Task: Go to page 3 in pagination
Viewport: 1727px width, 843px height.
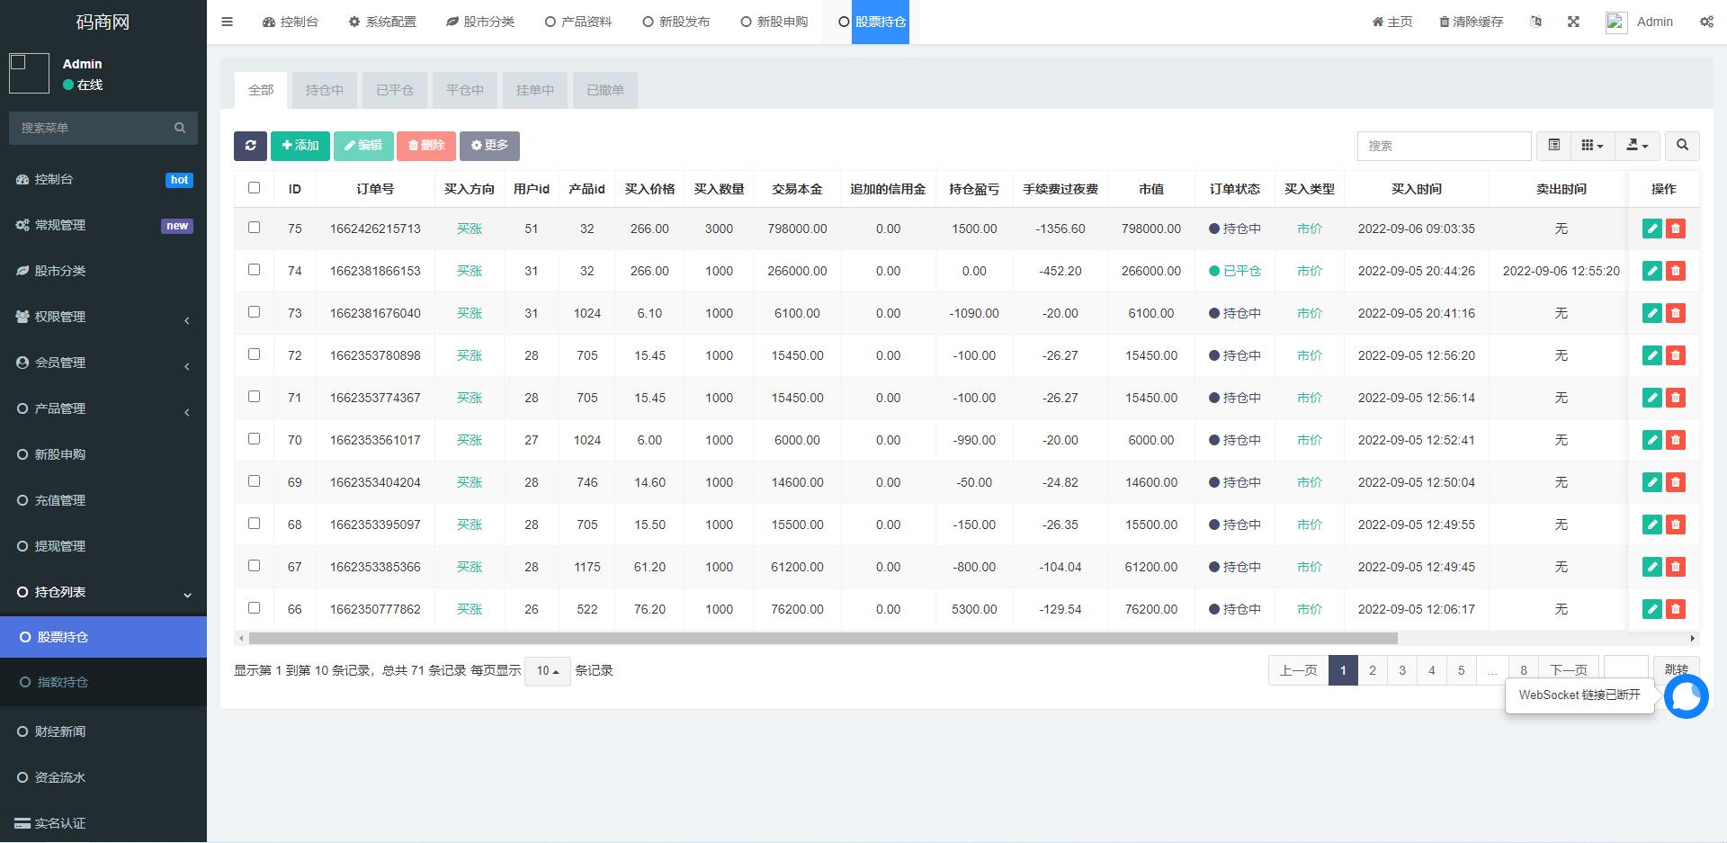Action: click(1401, 670)
